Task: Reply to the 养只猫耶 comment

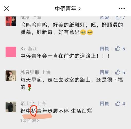Action: click(104, 72)
